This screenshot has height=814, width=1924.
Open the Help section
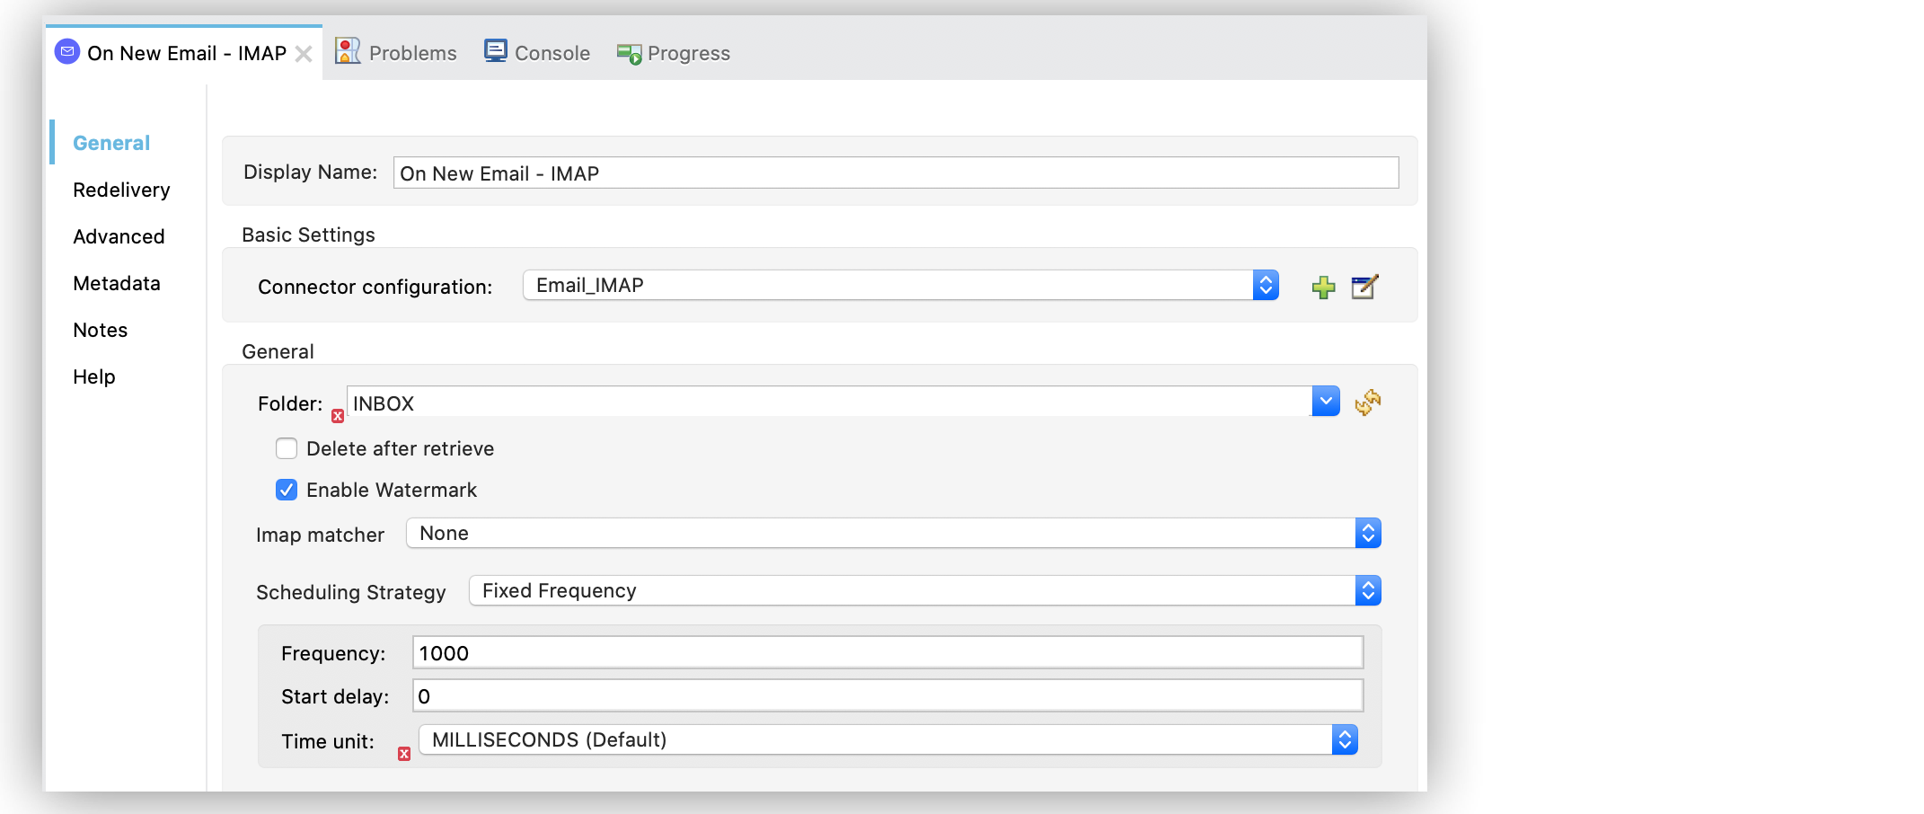click(93, 376)
